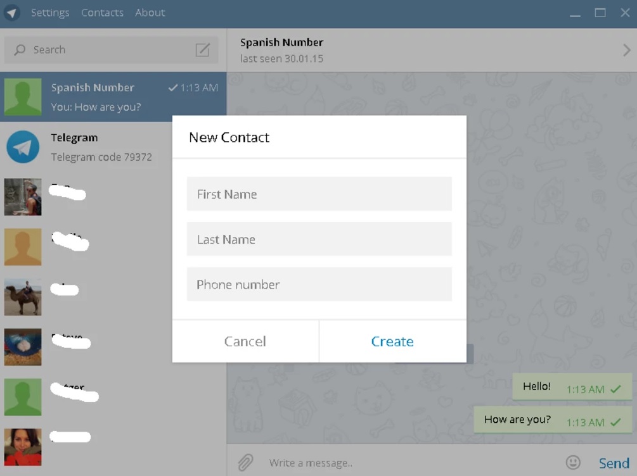Maximize the Telegram window

tap(600, 13)
